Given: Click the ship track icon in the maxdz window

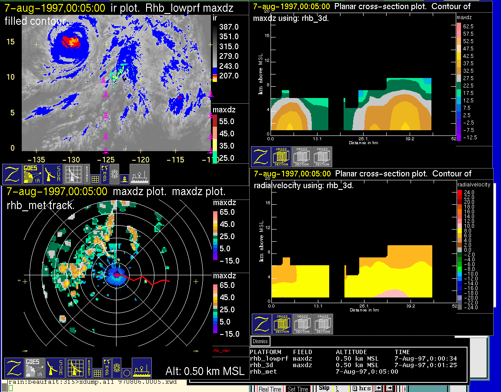Looking at the screenshot, I should pos(142,368).
